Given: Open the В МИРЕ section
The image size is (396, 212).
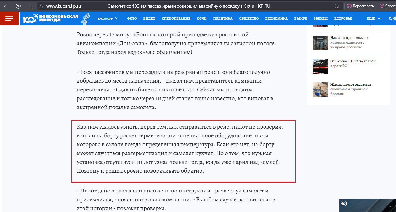Looking at the screenshot, I should point(301,18).
